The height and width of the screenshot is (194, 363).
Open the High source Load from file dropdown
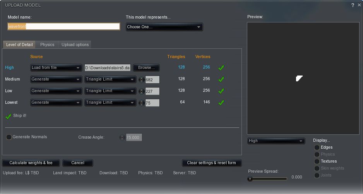click(x=56, y=68)
